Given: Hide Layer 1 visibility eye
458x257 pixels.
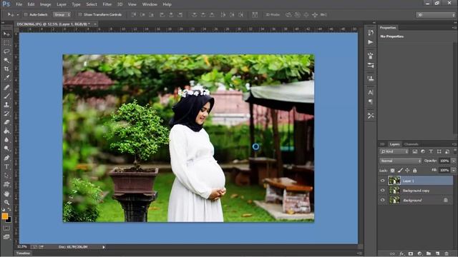Looking at the screenshot, I should click(382, 181).
